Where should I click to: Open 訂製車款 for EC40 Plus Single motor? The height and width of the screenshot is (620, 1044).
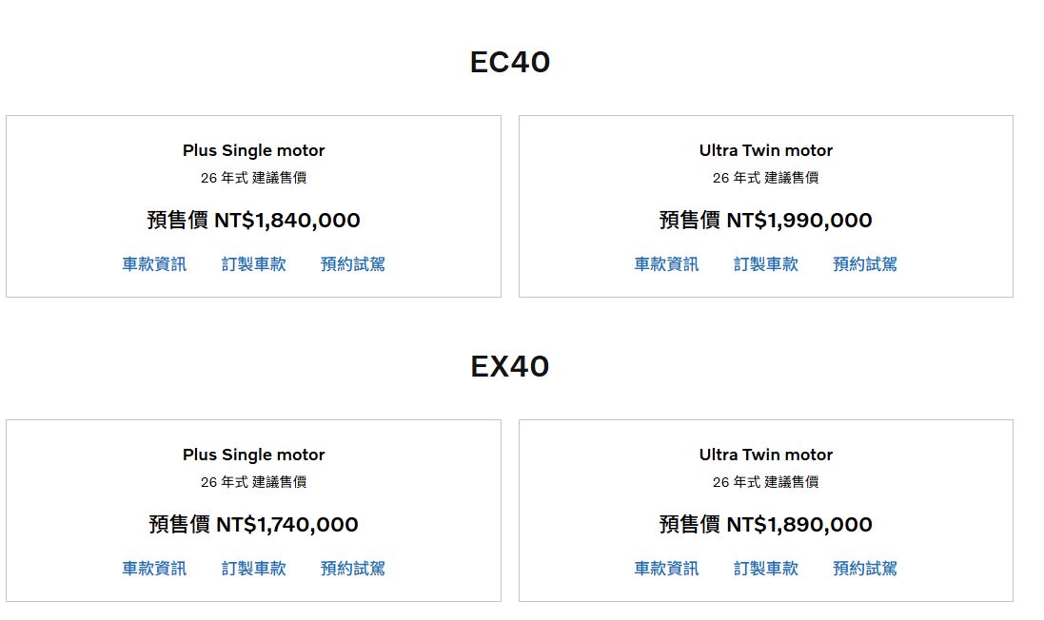point(253,264)
